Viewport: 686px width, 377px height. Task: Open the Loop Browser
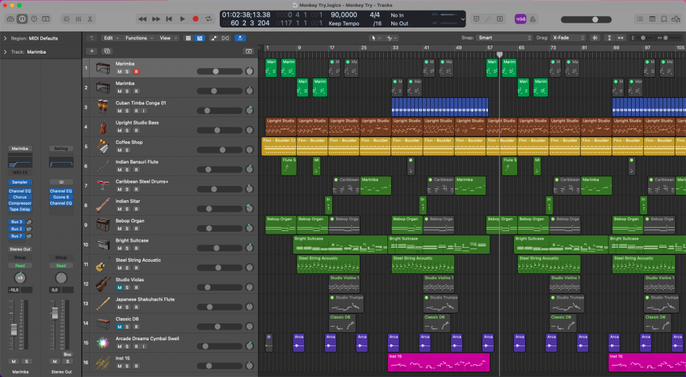[x=664, y=19]
